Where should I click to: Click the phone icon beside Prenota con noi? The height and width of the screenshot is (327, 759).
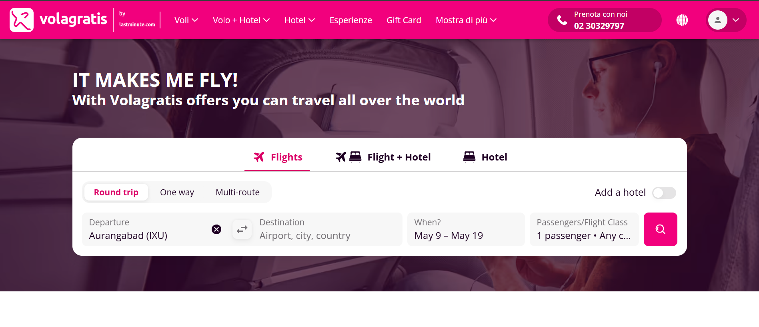point(562,20)
